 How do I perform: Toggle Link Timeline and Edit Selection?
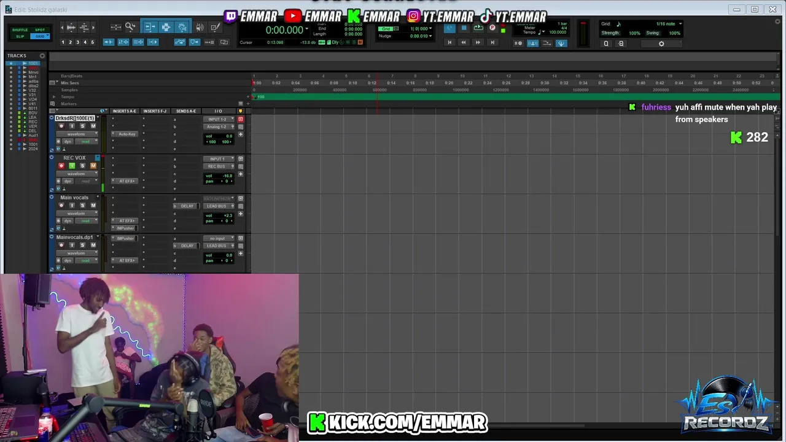123,42
